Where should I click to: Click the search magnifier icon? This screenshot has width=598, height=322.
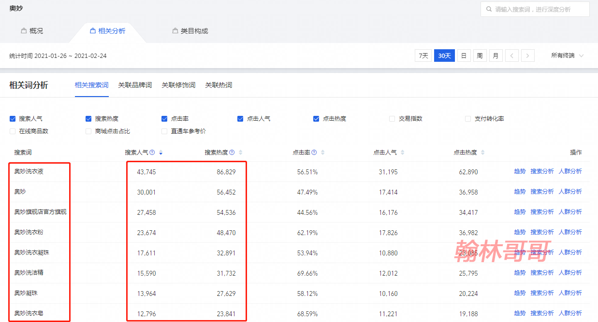tap(488, 9)
